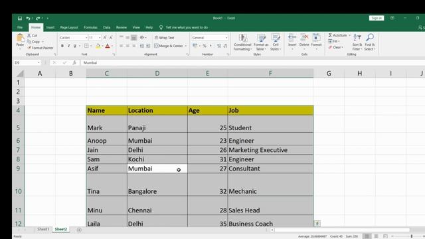Increase decimal places
This screenshot has height=239, width=425.
click(219, 46)
